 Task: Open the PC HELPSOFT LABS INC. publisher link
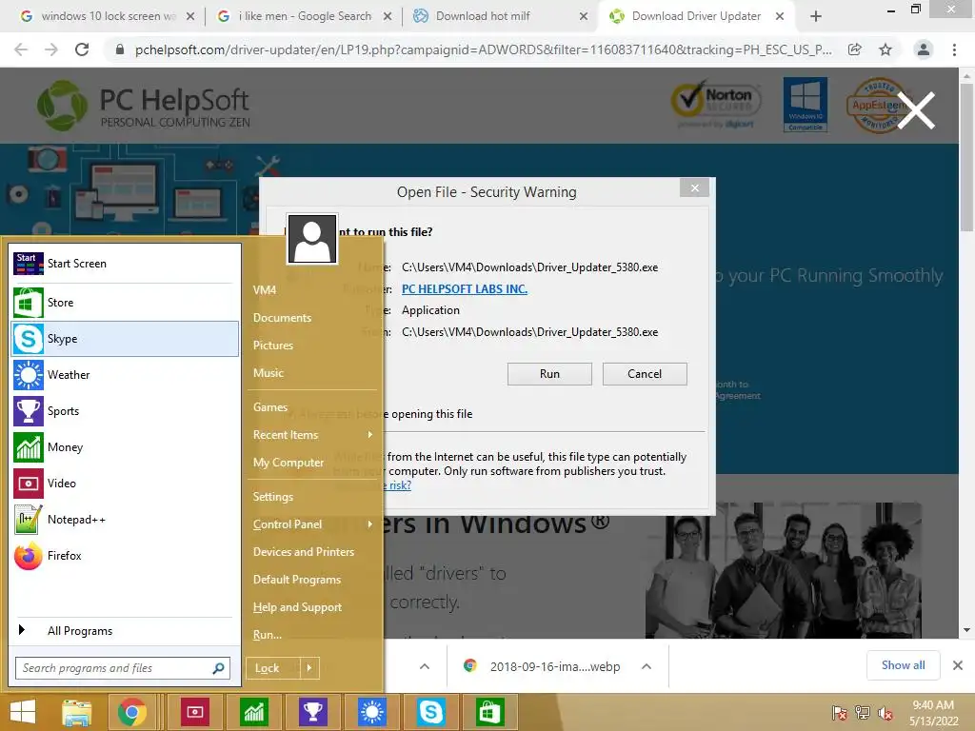pos(465,289)
